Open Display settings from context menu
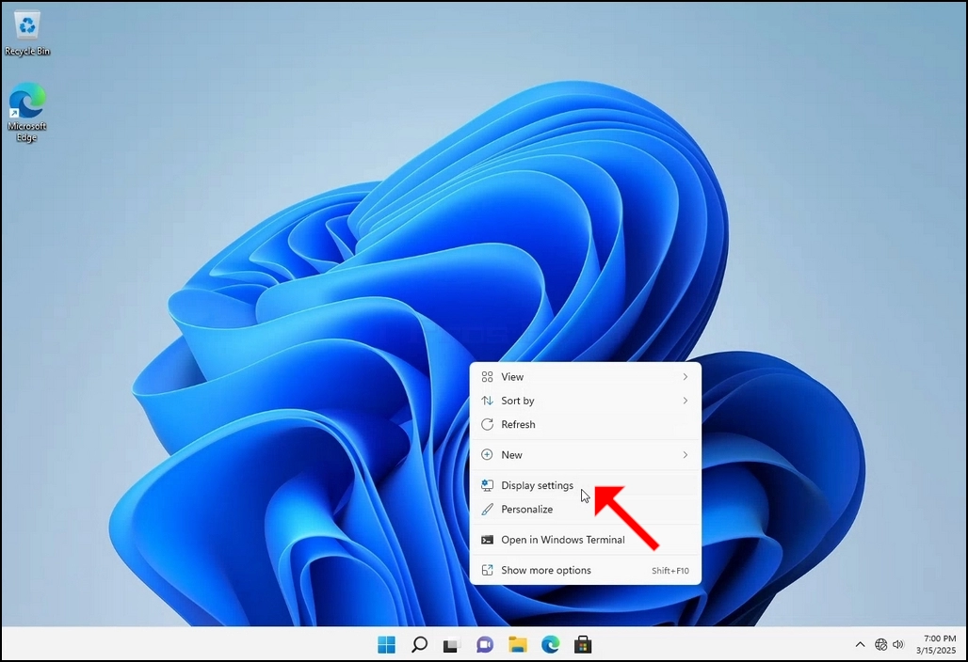Image resolution: width=968 pixels, height=662 pixels. 586,485
